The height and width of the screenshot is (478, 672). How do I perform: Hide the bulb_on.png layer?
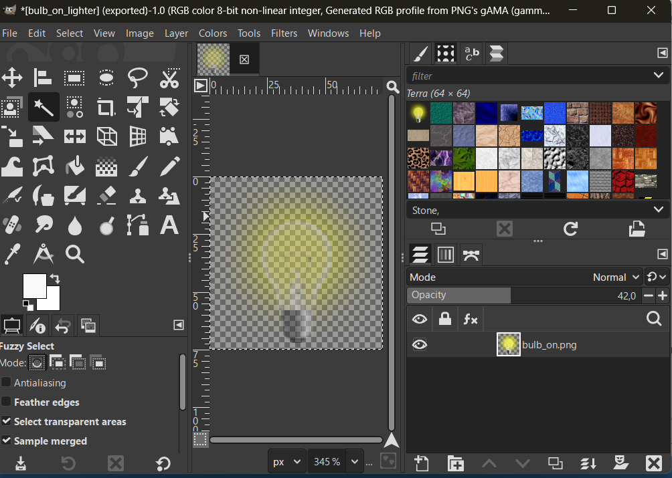[420, 344]
